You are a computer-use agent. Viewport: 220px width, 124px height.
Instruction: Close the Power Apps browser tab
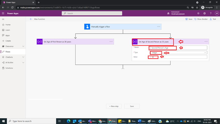33,2
